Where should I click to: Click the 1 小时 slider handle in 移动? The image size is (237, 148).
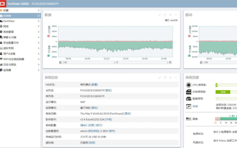click(201, 62)
